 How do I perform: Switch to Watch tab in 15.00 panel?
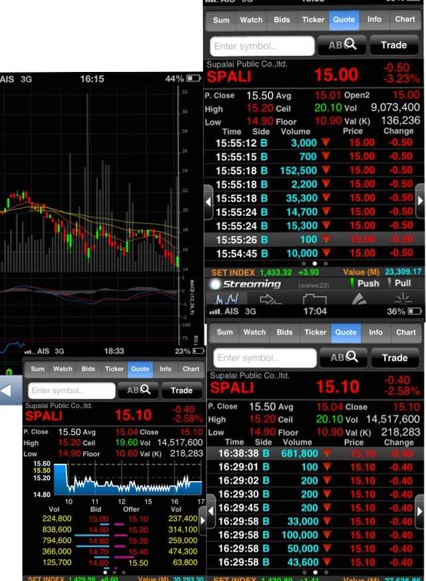click(x=251, y=20)
